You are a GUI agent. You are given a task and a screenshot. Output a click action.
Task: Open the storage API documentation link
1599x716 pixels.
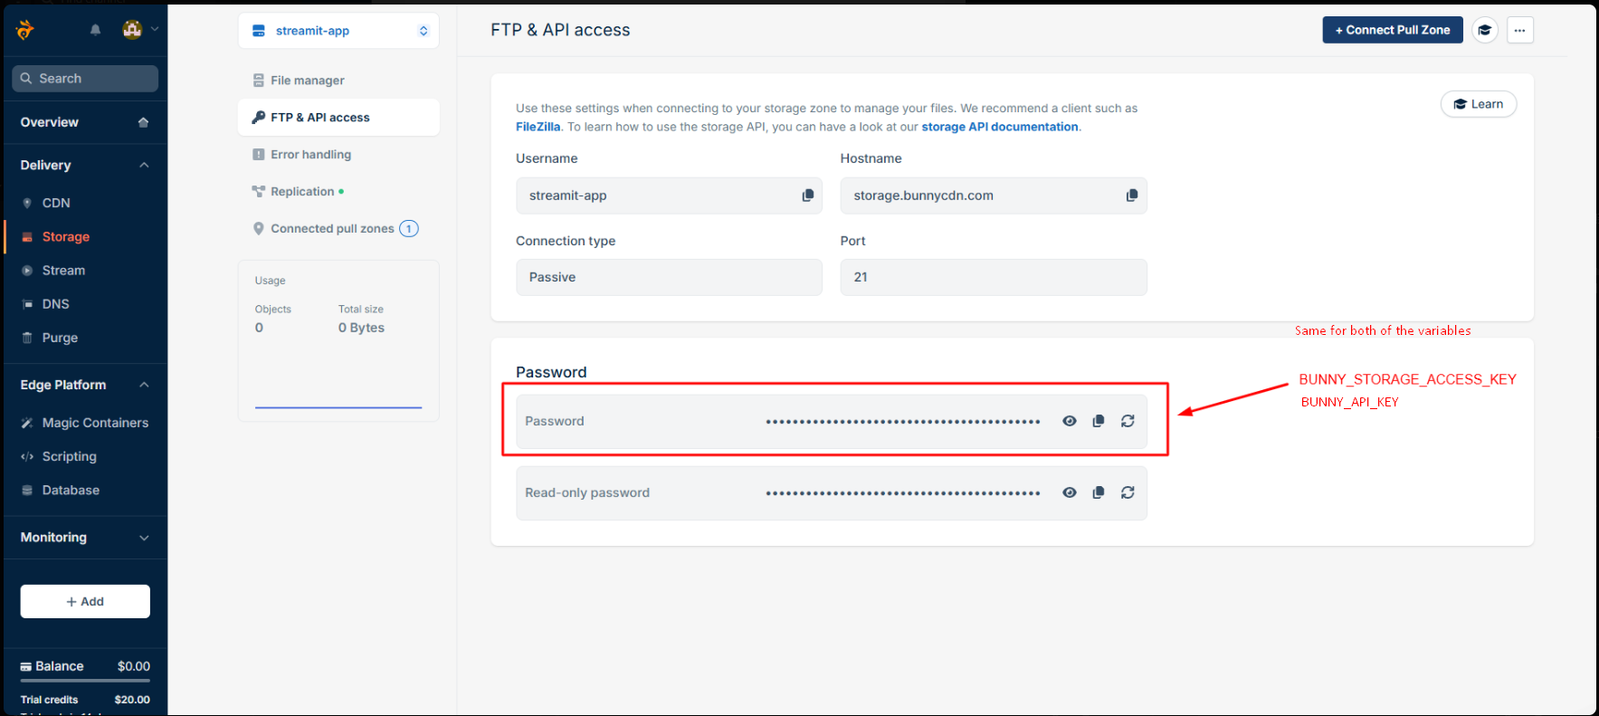999,127
